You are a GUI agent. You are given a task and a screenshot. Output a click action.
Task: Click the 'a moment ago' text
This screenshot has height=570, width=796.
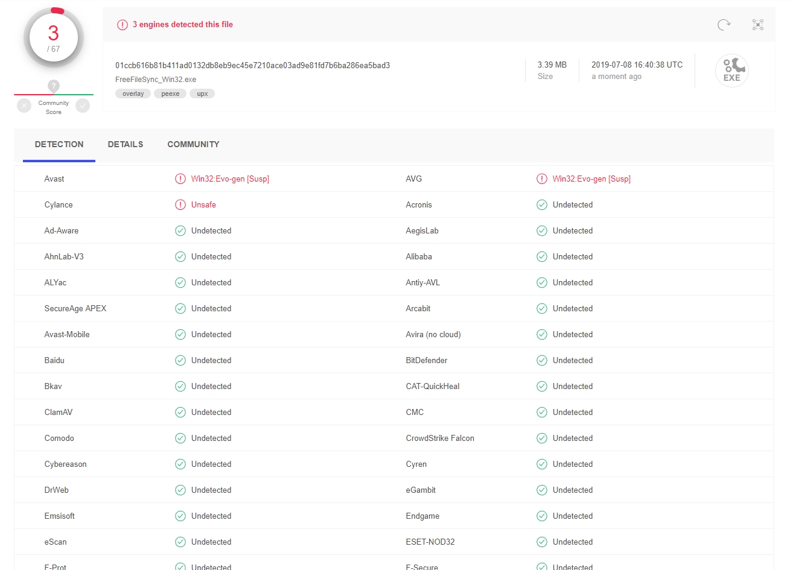(x=616, y=77)
